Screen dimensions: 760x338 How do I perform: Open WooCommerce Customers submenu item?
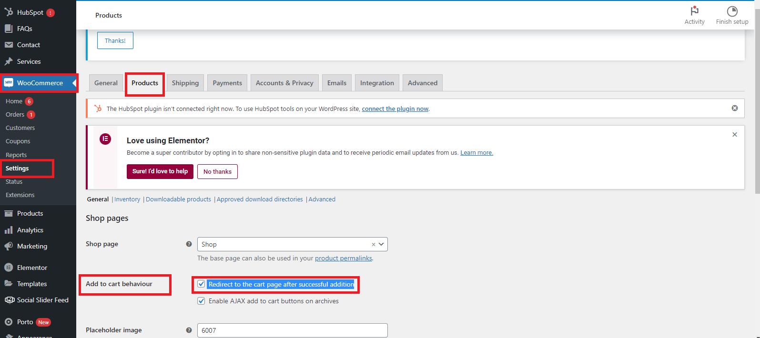pyautogui.click(x=20, y=128)
